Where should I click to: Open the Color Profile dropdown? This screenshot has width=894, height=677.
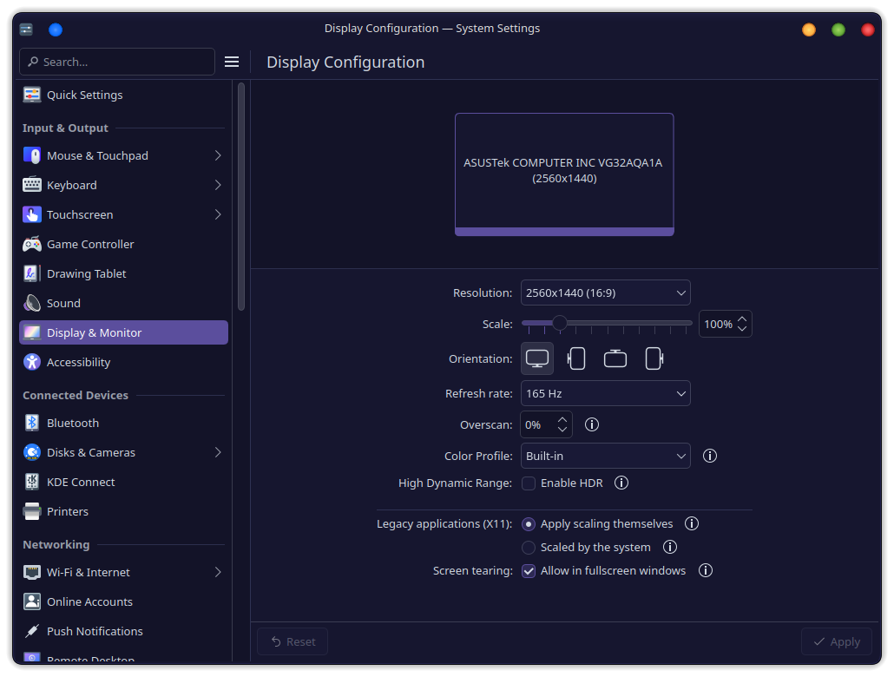(x=606, y=456)
